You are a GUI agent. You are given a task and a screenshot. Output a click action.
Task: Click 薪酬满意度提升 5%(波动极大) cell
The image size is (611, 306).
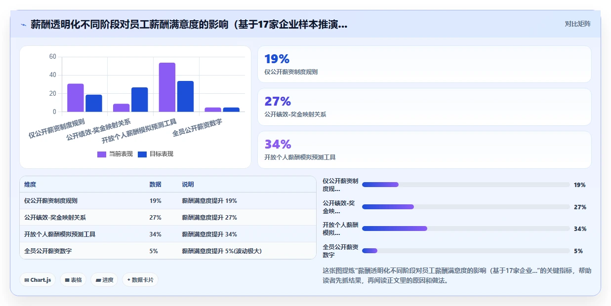point(222,251)
